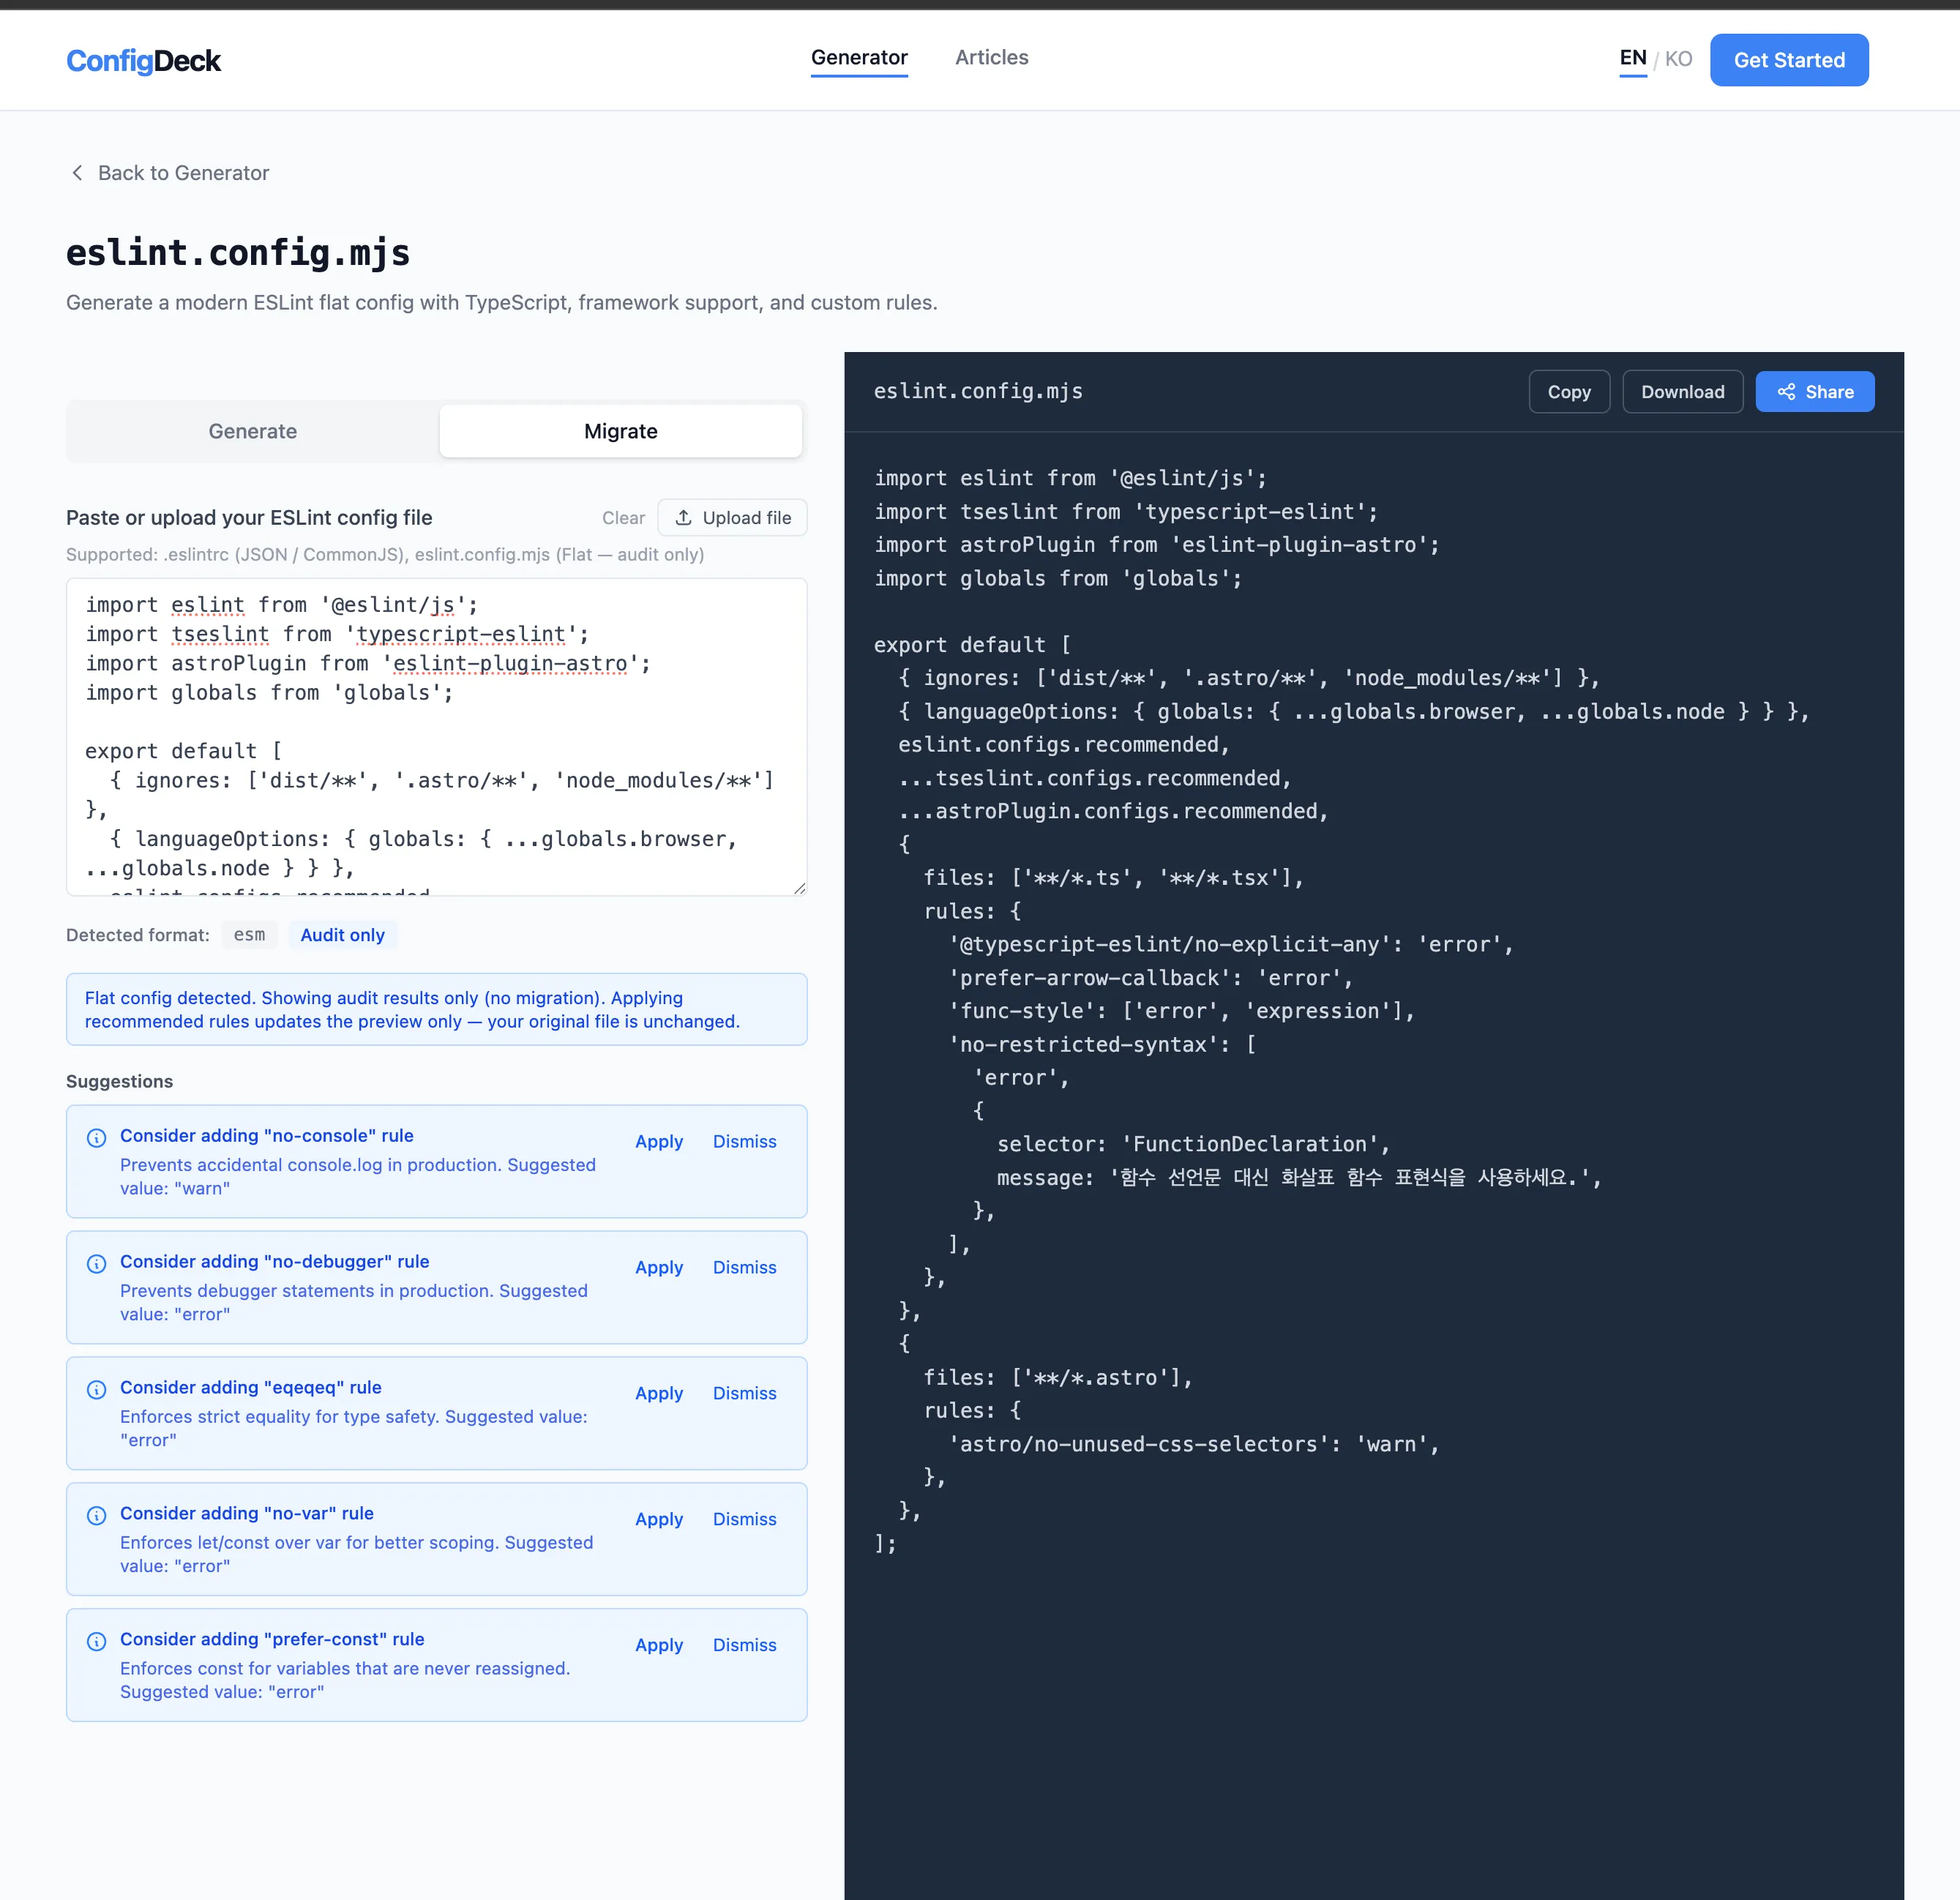Click the info icon on no-console suggestion

97,1138
